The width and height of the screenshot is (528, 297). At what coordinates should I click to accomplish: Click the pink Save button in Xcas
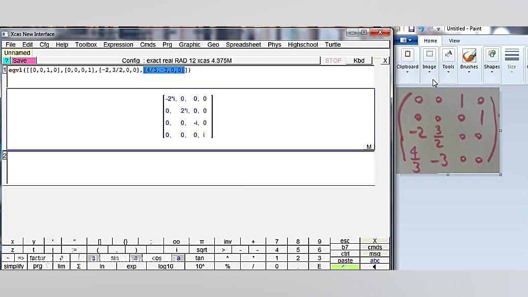click(23, 60)
